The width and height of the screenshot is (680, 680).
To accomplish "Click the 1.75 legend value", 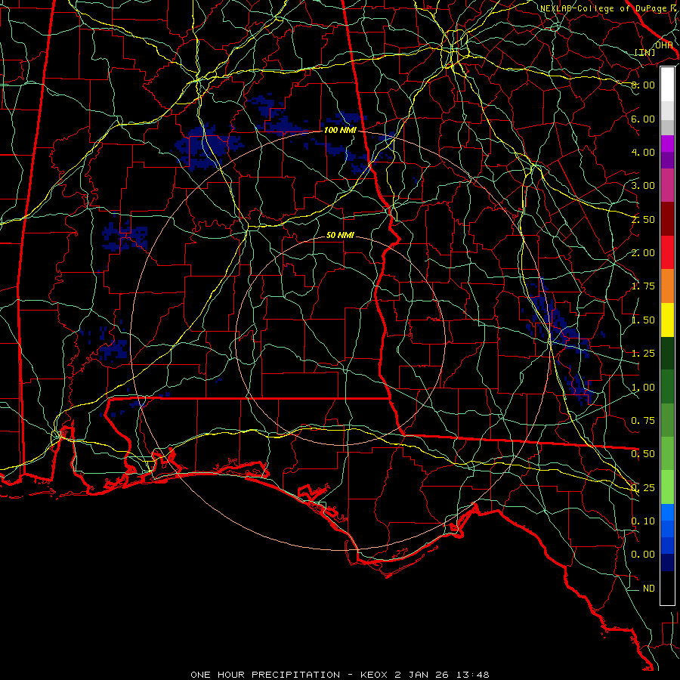I will pos(643,286).
